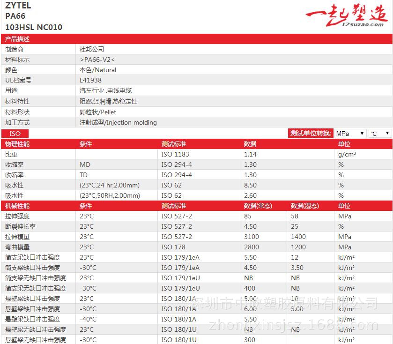Click the 17suzao.com site logo
Image resolution: width=393 pixels, height=344 pixels.
[x=347, y=15]
